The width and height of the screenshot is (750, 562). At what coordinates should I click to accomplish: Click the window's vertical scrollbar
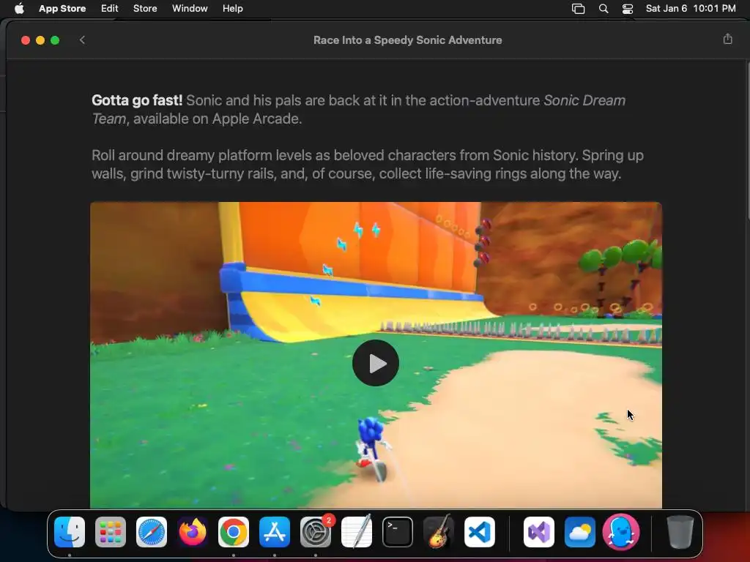click(747, 141)
